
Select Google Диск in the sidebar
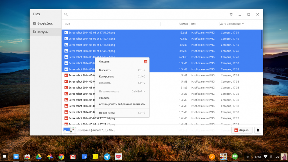click(45, 24)
